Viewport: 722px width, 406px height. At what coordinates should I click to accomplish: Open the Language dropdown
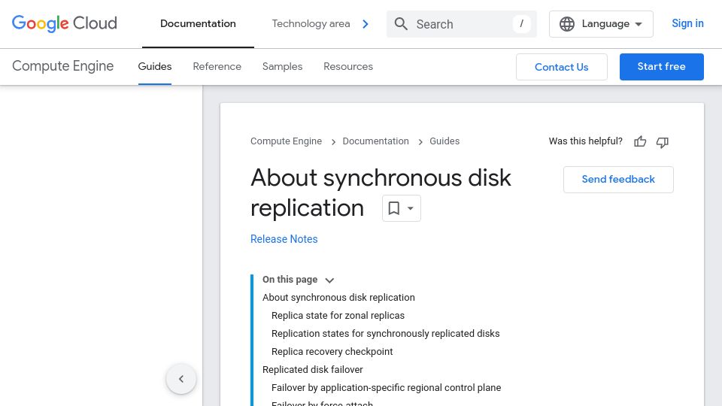601,24
